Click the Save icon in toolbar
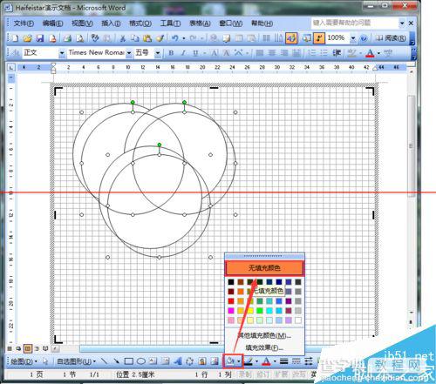Screen dimensions: 436x384 point(40,38)
